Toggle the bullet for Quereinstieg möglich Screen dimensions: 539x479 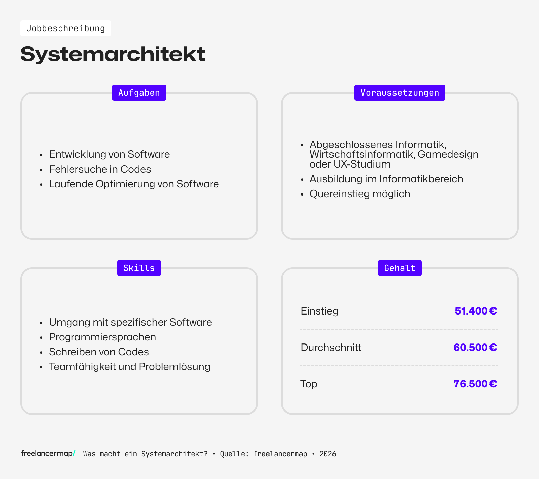[302, 194]
